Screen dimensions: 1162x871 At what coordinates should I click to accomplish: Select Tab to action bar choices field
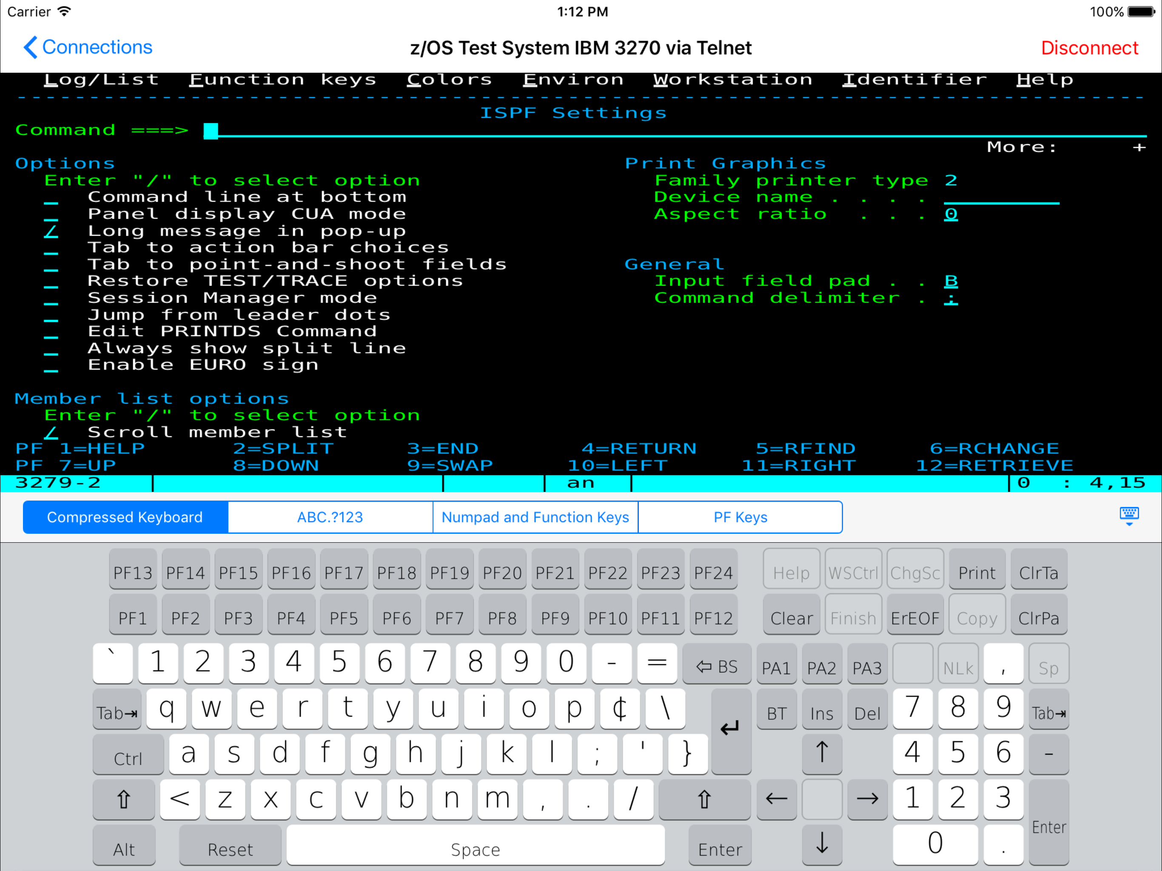51,249
